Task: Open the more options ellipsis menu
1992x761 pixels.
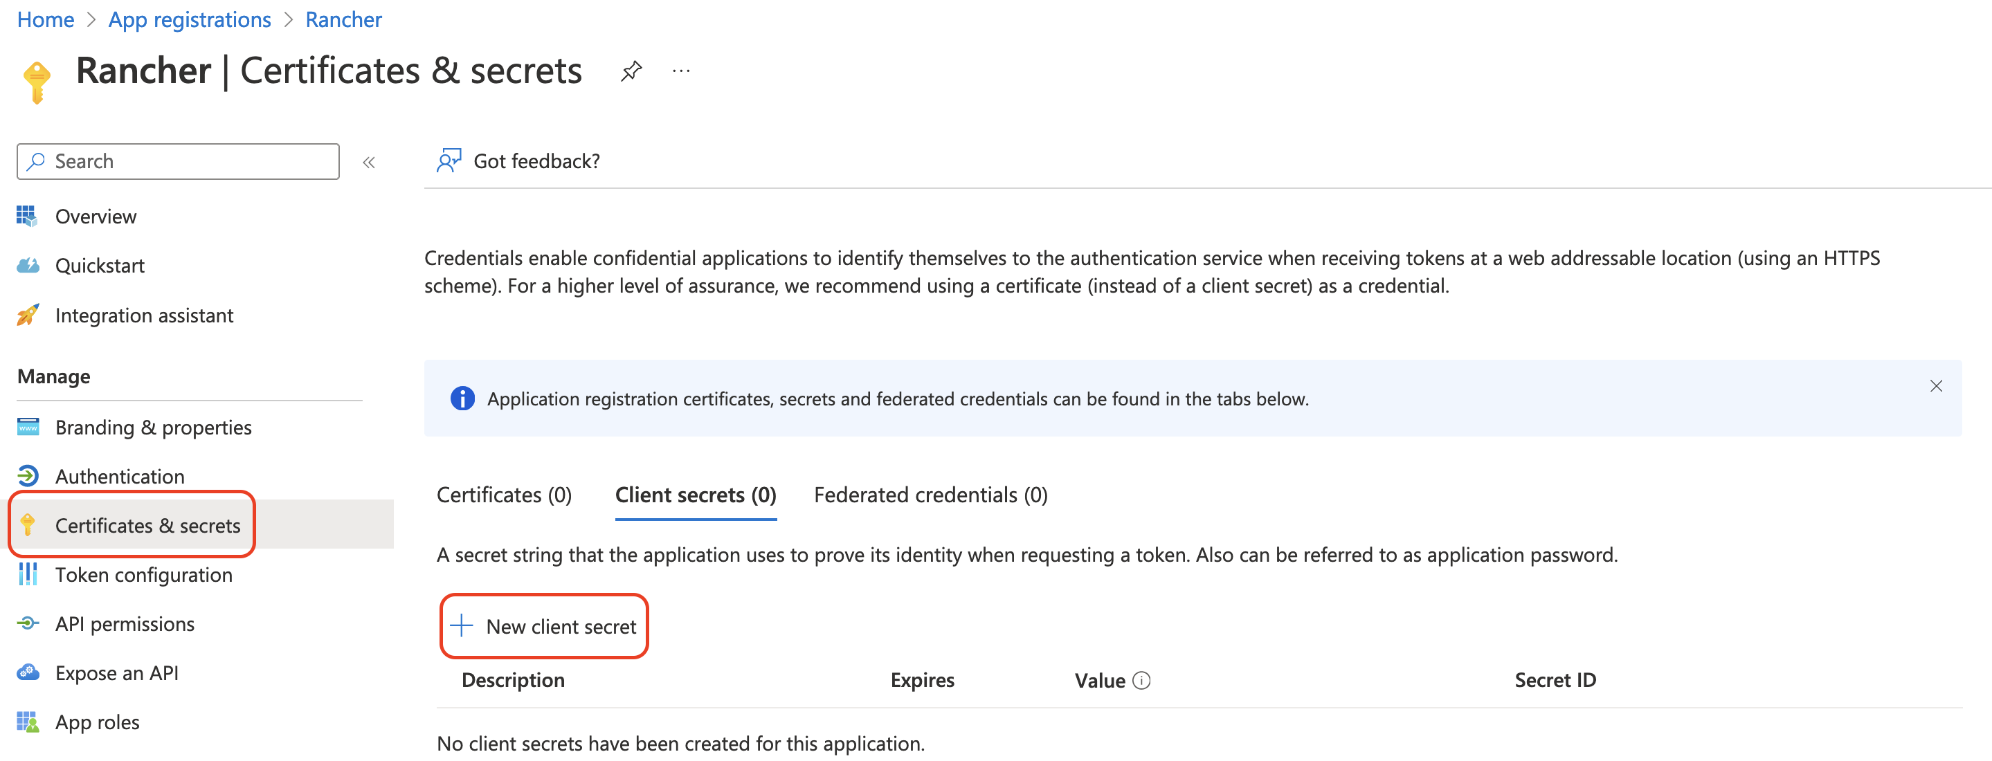Action: click(680, 71)
